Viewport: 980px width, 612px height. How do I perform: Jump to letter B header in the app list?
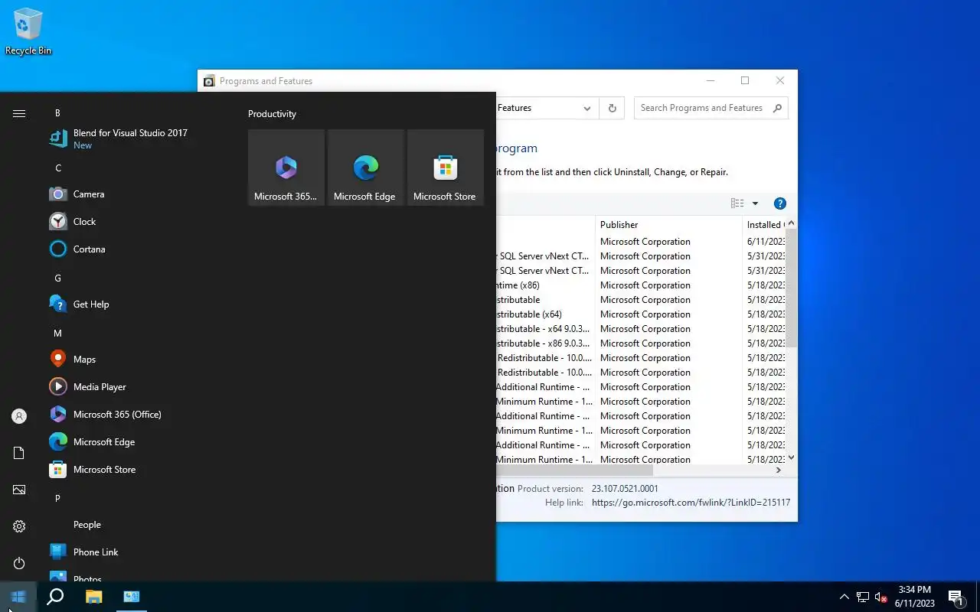click(57, 113)
